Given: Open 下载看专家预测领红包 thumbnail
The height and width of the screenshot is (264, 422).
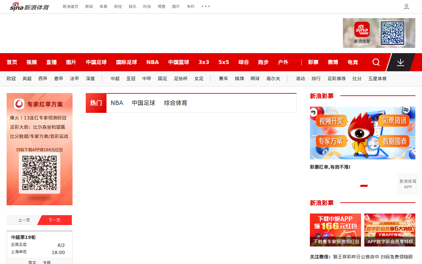Looking at the screenshot, I should (335, 230).
